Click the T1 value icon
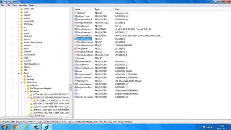Screen dimensions: 231x130 [75, 91]
